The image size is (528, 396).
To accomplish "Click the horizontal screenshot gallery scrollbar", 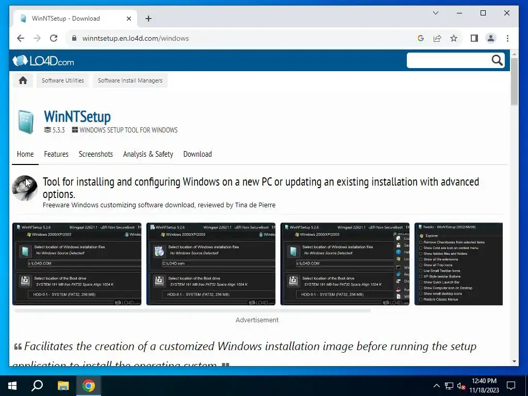I will (193, 310).
